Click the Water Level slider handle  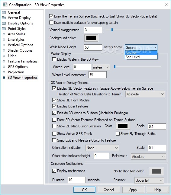click(115, 67)
